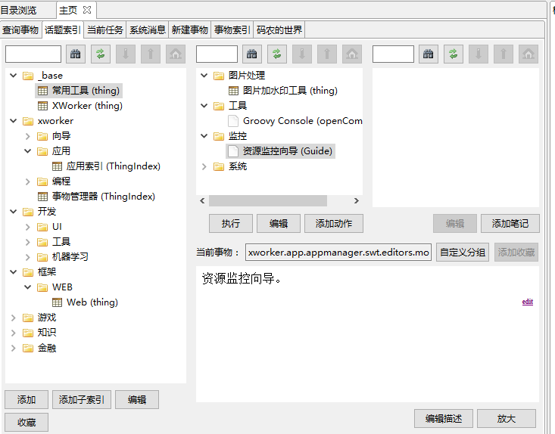Expand the 机器学习 folder

click(x=27, y=257)
